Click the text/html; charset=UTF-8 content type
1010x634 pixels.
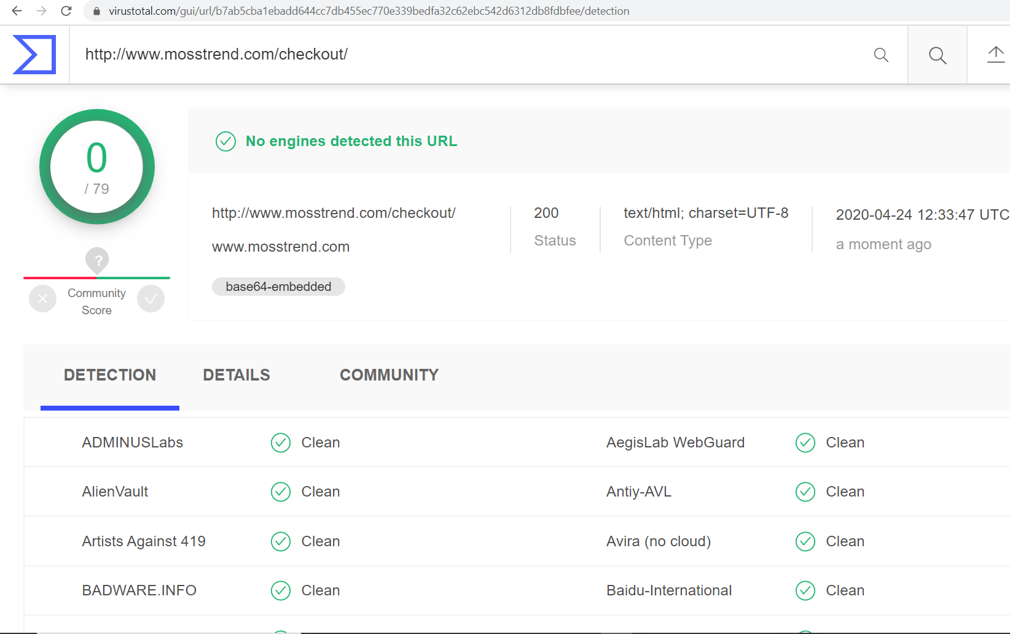point(706,213)
